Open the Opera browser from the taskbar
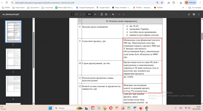Viewport: 203px width, 111px height. [111, 108]
